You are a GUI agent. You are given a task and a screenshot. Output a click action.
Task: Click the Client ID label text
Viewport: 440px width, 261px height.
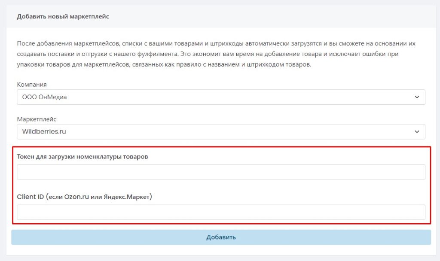[x=85, y=197]
